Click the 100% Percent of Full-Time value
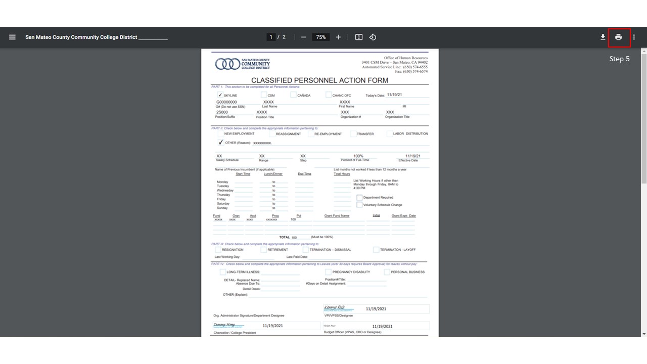This screenshot has height=364, width=647. pos(358,156)
